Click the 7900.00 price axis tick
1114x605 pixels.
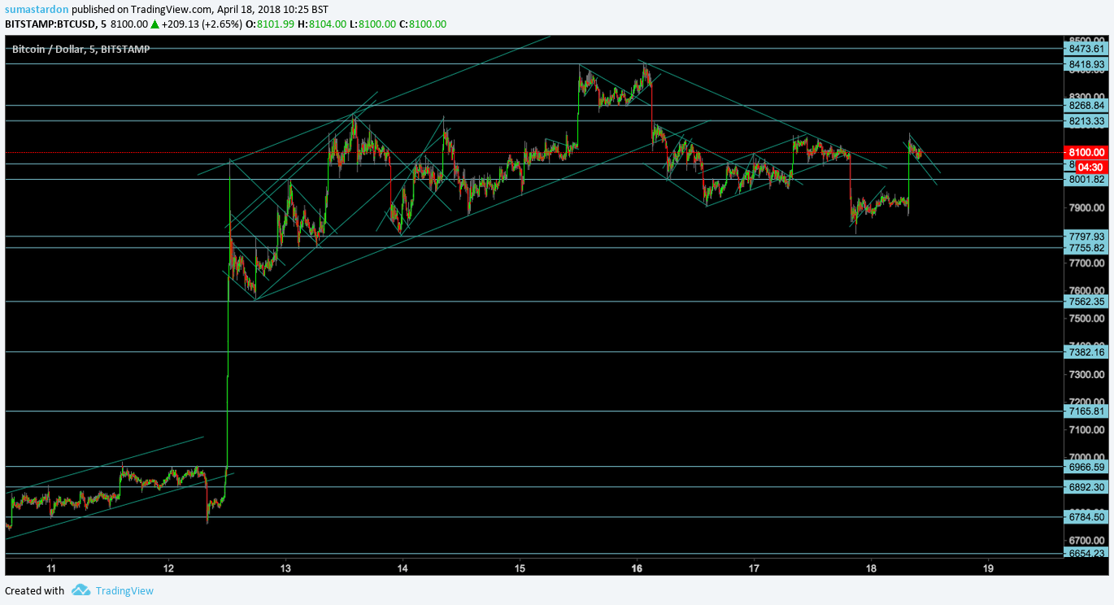coord(1087,208)
